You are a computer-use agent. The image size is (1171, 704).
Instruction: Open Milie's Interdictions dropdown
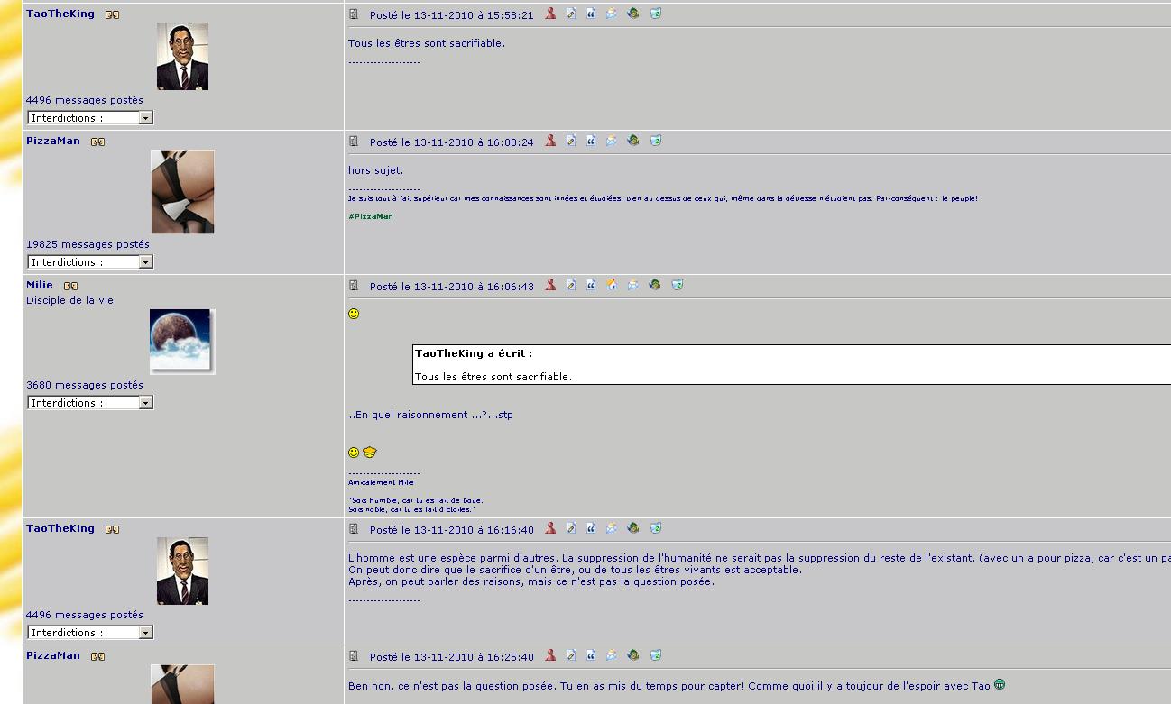(90, 403)
